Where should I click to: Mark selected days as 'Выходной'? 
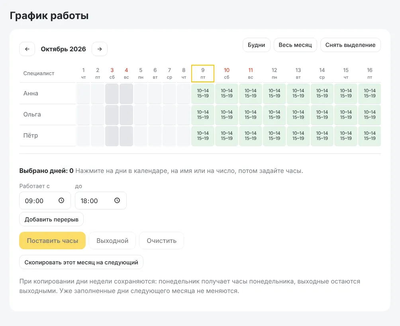coord(112,241)
